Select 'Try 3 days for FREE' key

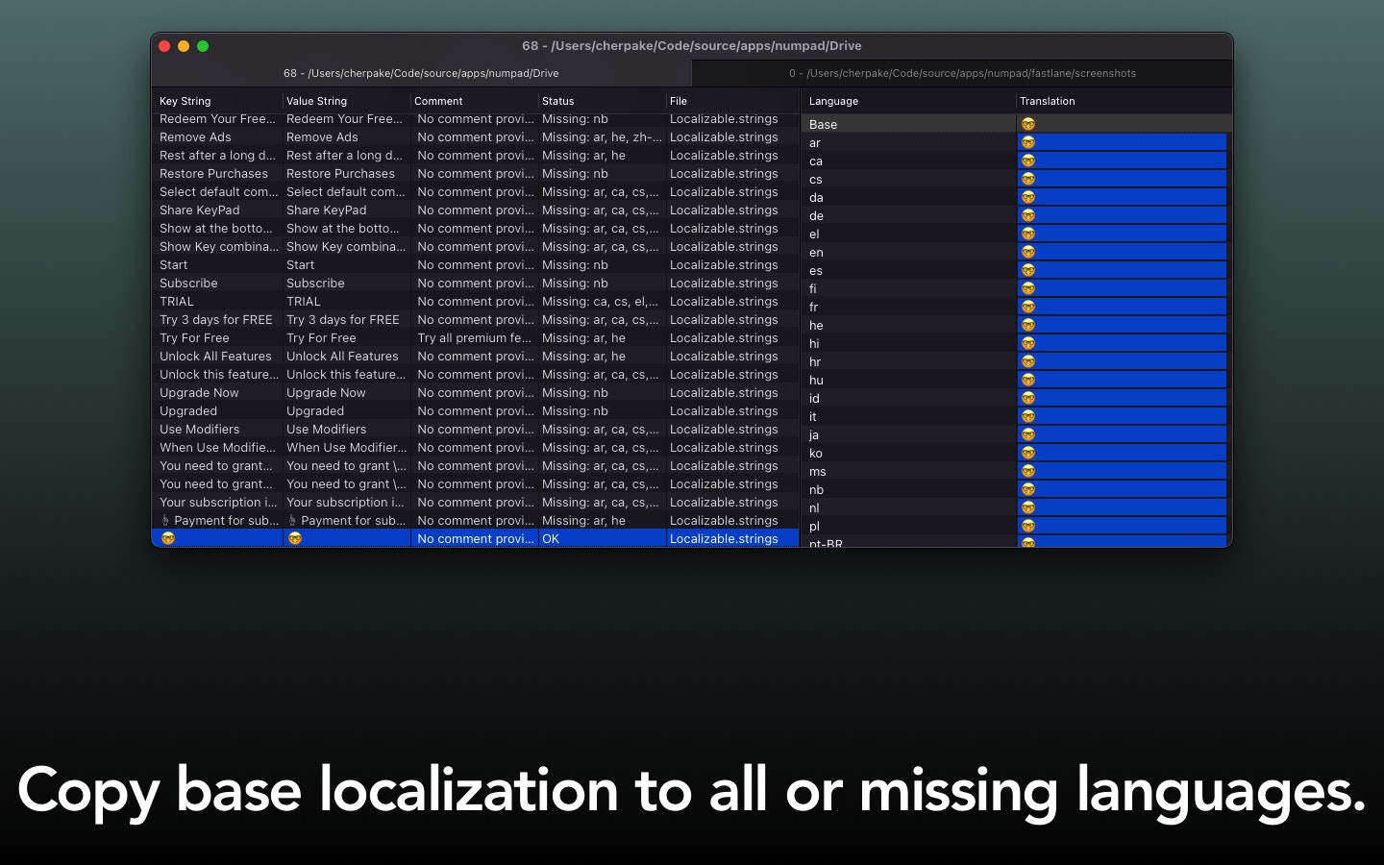point(215,320)
